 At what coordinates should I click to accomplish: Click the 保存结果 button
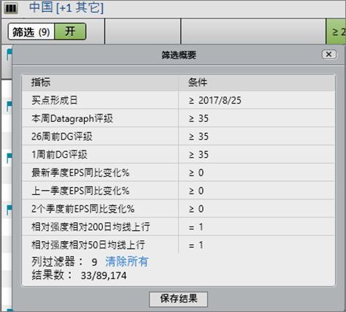click(178, 299)
